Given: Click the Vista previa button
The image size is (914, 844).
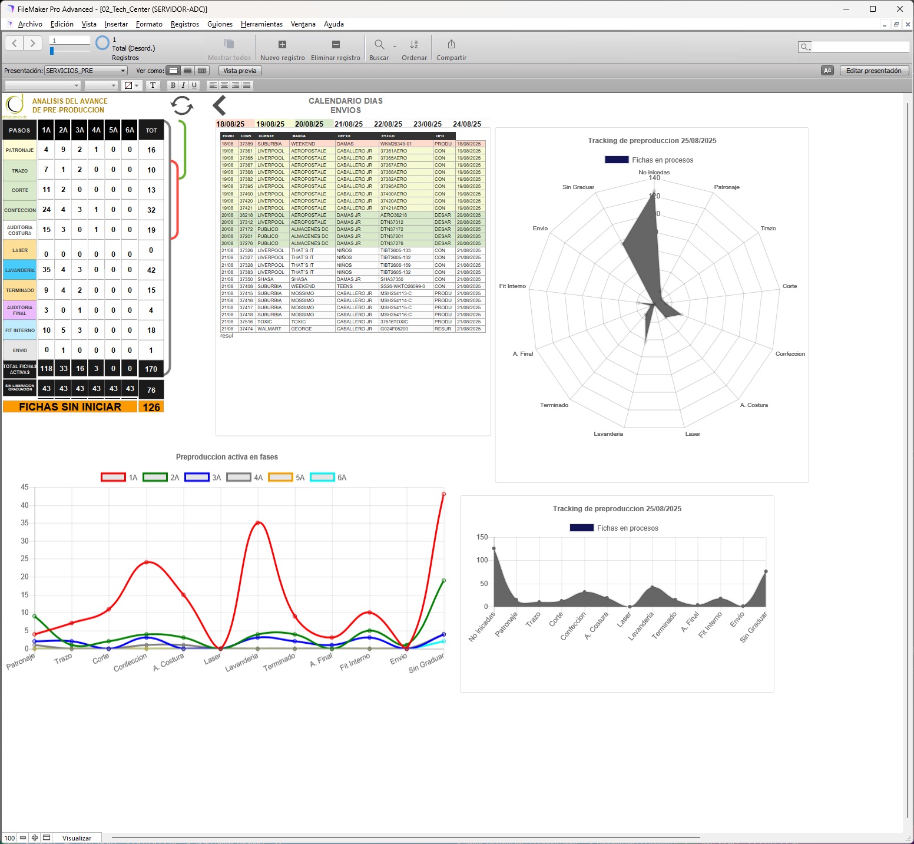Looking at the screenshot, I should tap(240, 71).
